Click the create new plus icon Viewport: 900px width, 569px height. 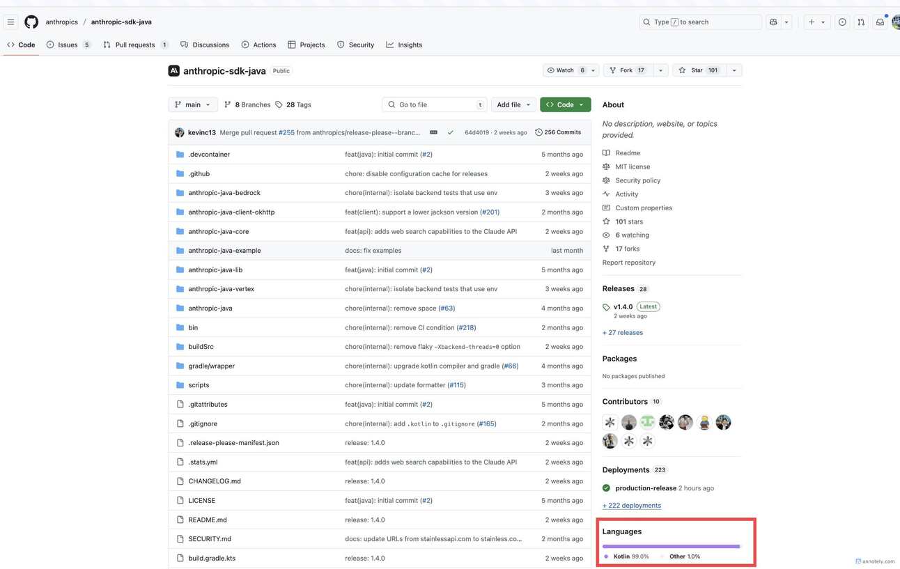(811, 22)
